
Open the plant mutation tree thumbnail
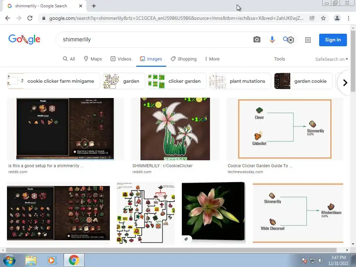pos(146,213)
